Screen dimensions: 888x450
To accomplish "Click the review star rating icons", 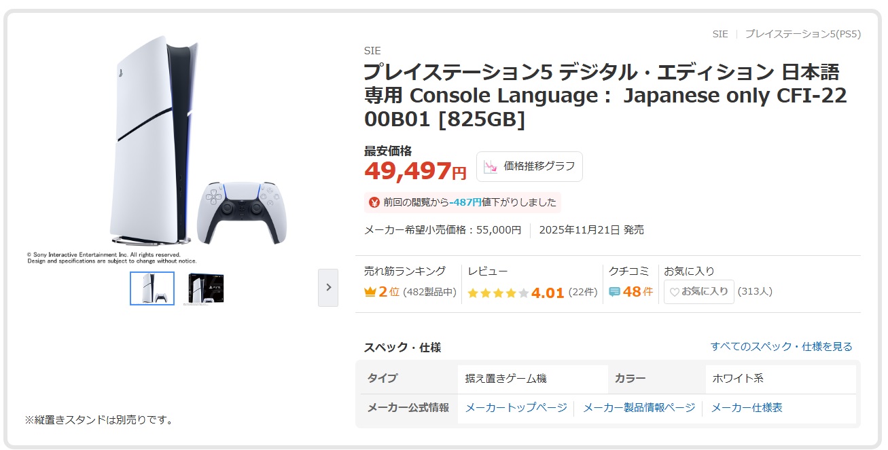I will pos(498,293).
